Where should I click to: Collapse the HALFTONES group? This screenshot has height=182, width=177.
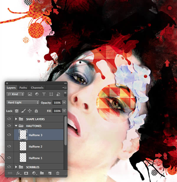point(16,126)
